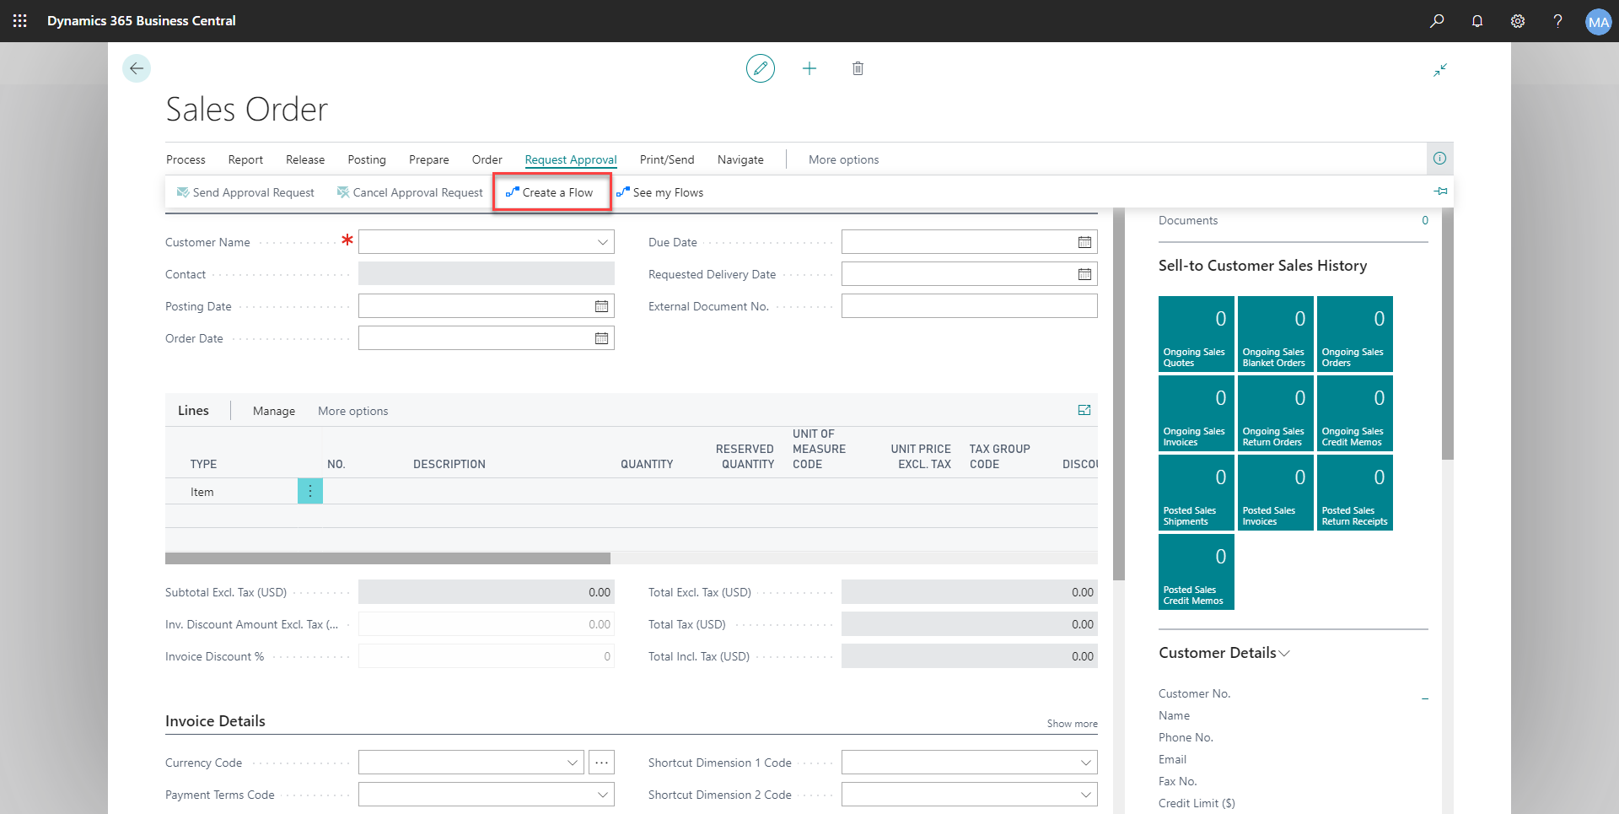1619x814 pixels.
Task: Click the plus icon to create new order
Action: tap(809, 68)
